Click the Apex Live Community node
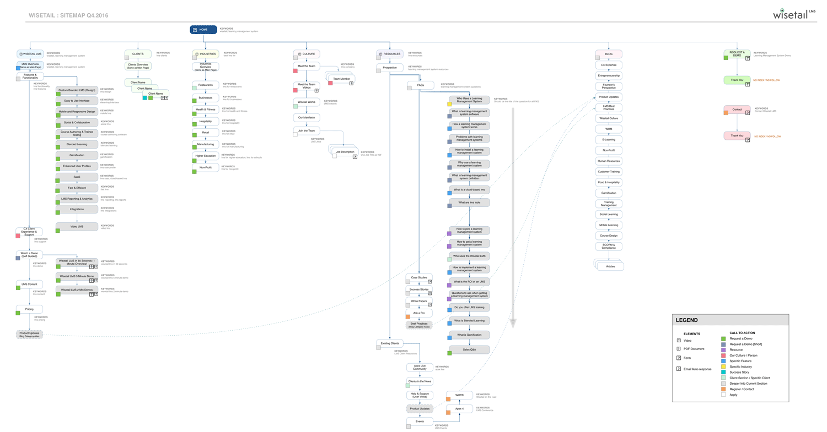The height and width of the screenshot is (432, 827). (420, 367)
